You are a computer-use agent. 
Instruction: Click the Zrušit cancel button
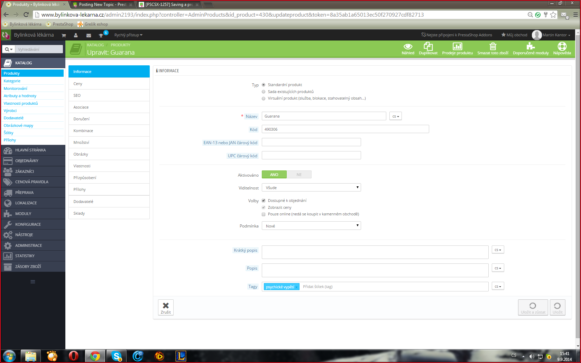166,308
